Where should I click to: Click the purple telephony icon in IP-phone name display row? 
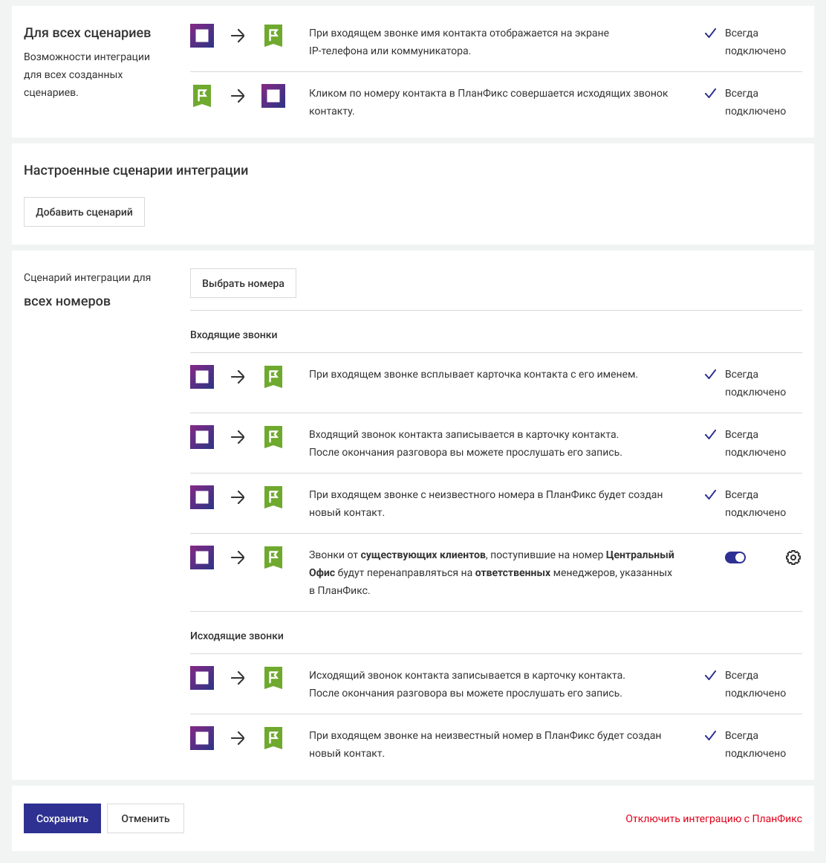[x=202, y=36]
